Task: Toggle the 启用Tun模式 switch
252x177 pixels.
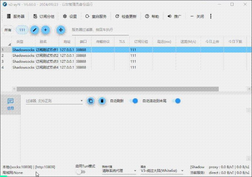Action: [x=81, y=172]
